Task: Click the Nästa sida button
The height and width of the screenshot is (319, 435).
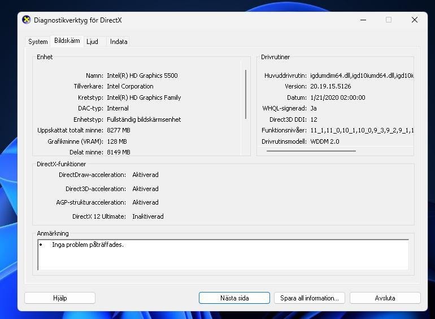Action: pos(234,298)
